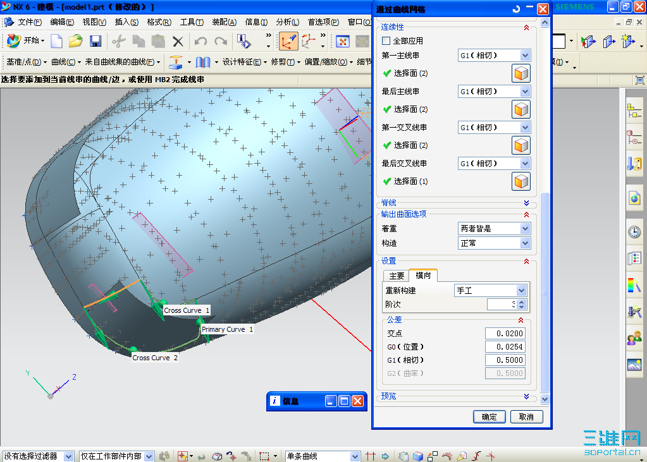The height and width of the screenshot is (462, 647).
Task: Select face for 最后交叉线串 using cube icon
Action: point(521,181)
